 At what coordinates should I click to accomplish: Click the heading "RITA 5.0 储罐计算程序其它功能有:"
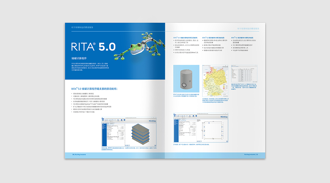[186, 38]
